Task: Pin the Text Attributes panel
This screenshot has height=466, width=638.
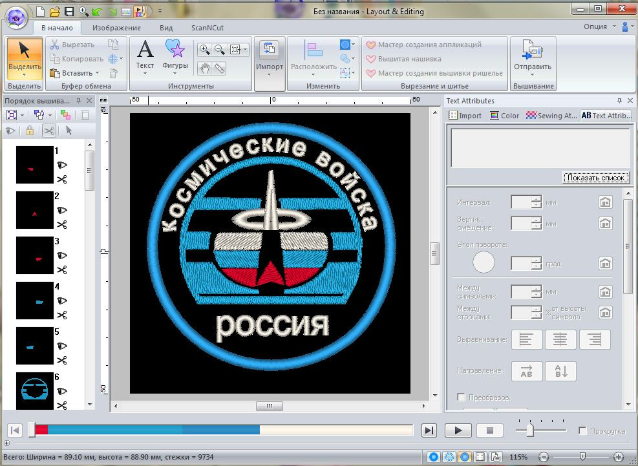Action: coord(619,101)
